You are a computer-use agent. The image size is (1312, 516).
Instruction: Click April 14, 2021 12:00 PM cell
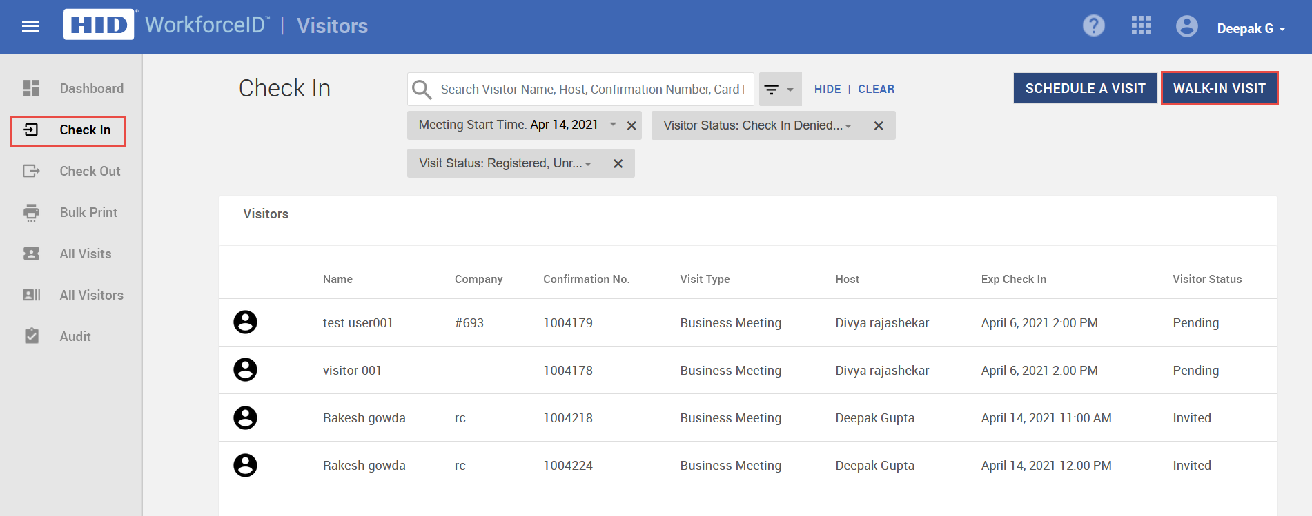(x=1046, y=465)
